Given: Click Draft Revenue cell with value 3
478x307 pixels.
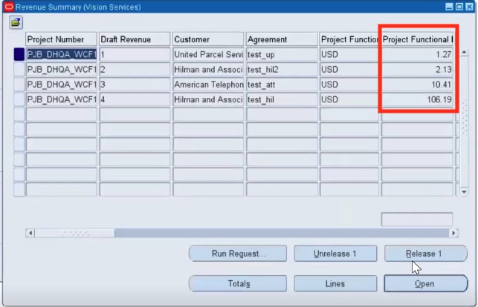Looking at the screenshot, I should (x=135, y=85).
